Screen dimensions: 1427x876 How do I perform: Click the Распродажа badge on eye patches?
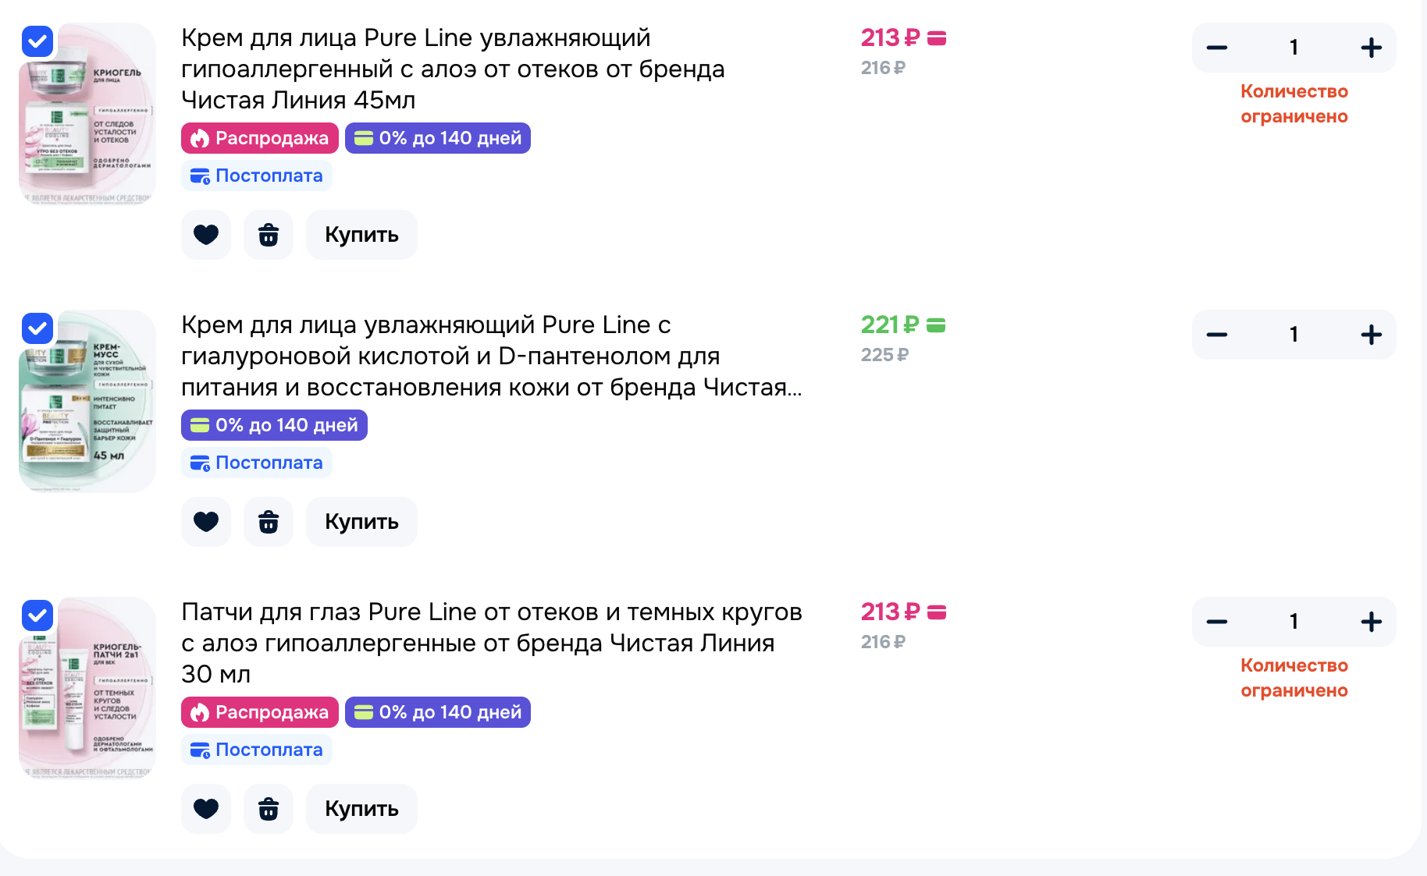pyautogui.click(x=260, y=712)
